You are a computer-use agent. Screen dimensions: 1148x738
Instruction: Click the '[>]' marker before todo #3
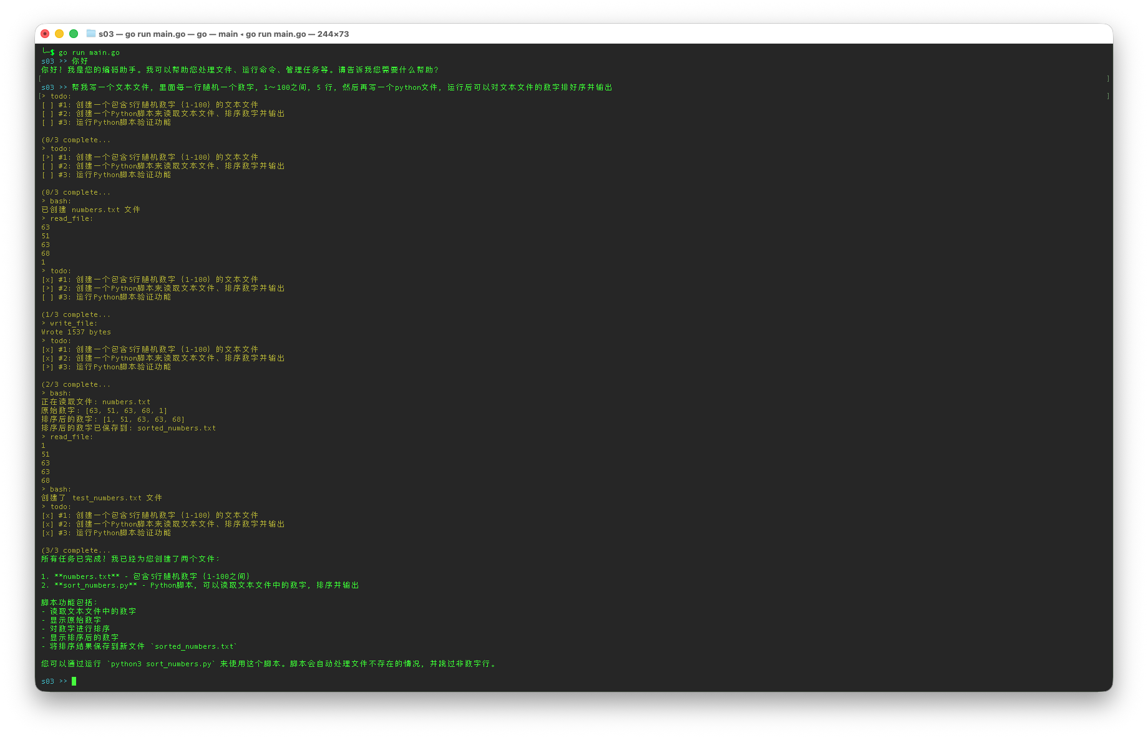tap(47, 367)
